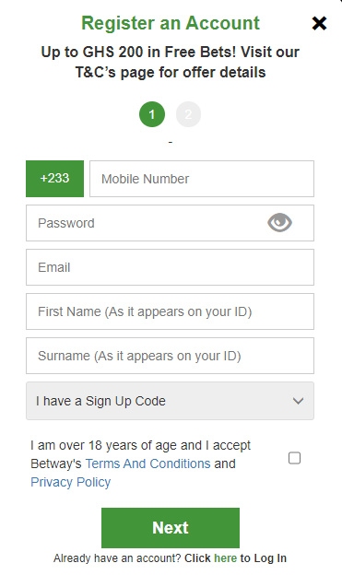Focus the First Name field

click(170, 311)
